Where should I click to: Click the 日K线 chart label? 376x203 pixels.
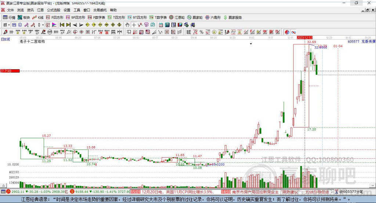5,39
